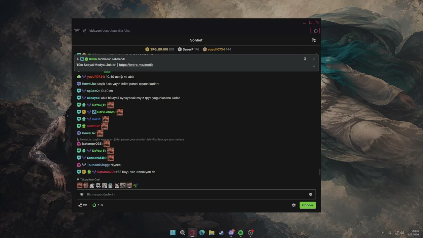Screen dimensions: 423x238
Task: Click emote image in jaatenow035's message
Action: (x=107, y=144)
